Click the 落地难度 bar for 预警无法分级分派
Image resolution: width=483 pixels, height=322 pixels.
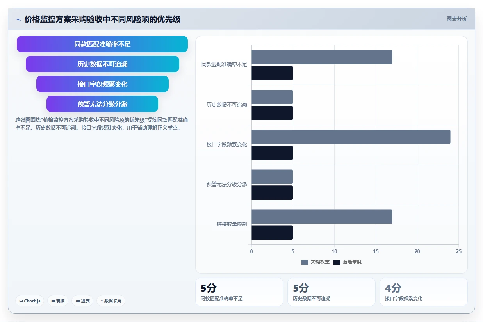click(272, 192)
